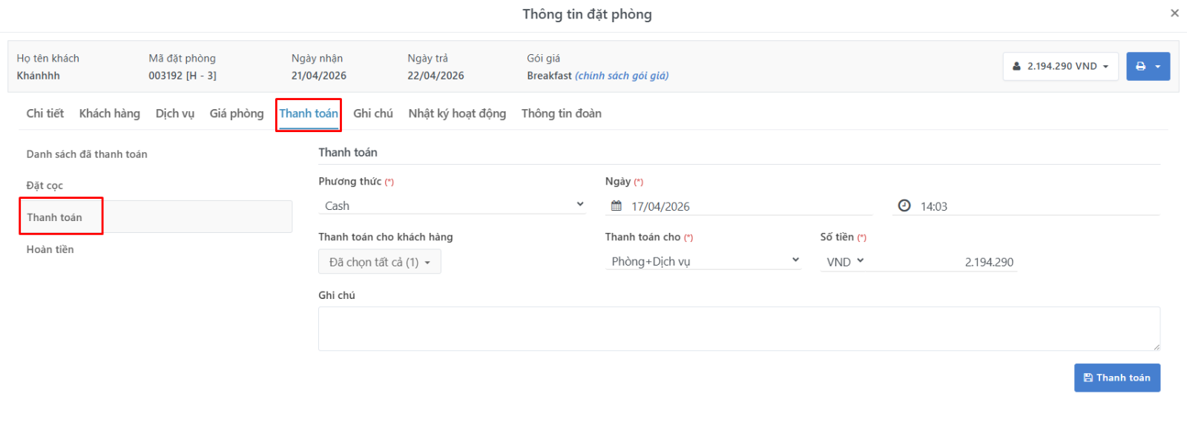The width and height of the screenshot is (1187, 431).
Task: Click the calendar icon beside the date
Action: (616, 205)
